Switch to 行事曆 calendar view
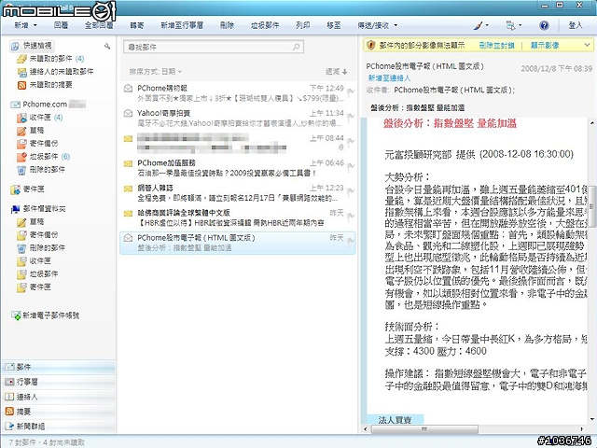597x448 pixels. pos(59,382)
